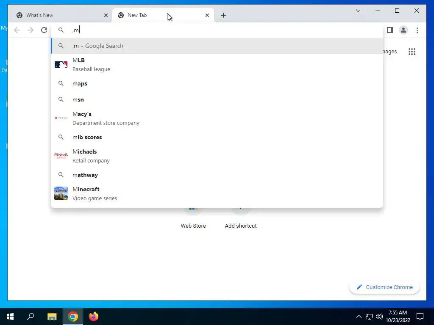The height and width of the screenshot is (325, 434).
Task: Close the What's New tab
Action: click(106, 16)
